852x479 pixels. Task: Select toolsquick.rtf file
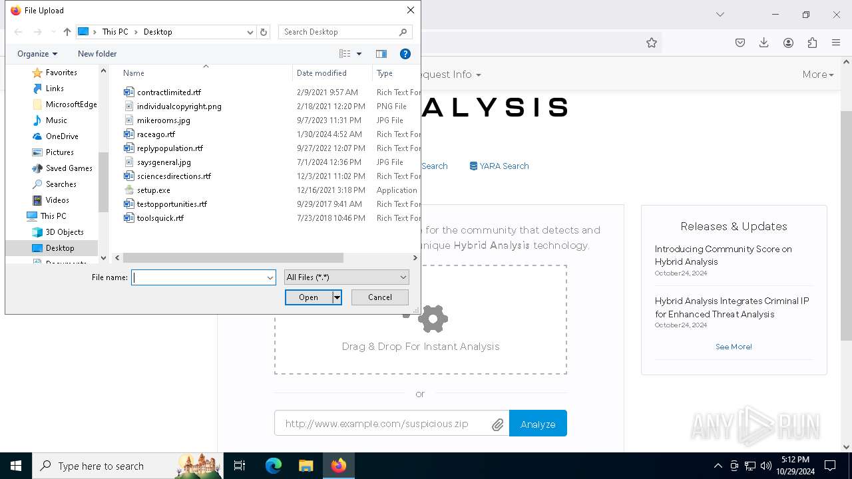tap(160, 218)
